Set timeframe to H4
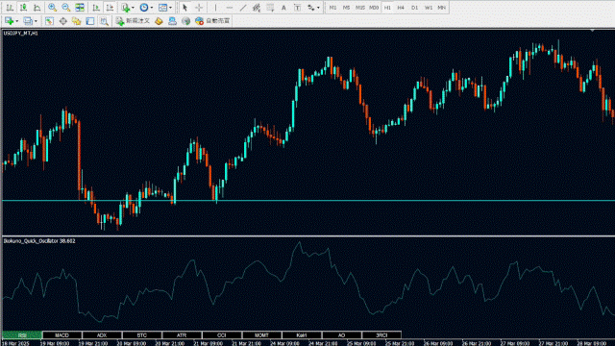Screen dimensions: 615x346 click(401, 8)
